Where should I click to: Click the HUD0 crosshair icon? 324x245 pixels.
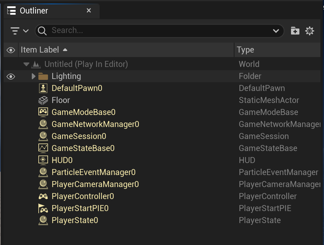43,160
